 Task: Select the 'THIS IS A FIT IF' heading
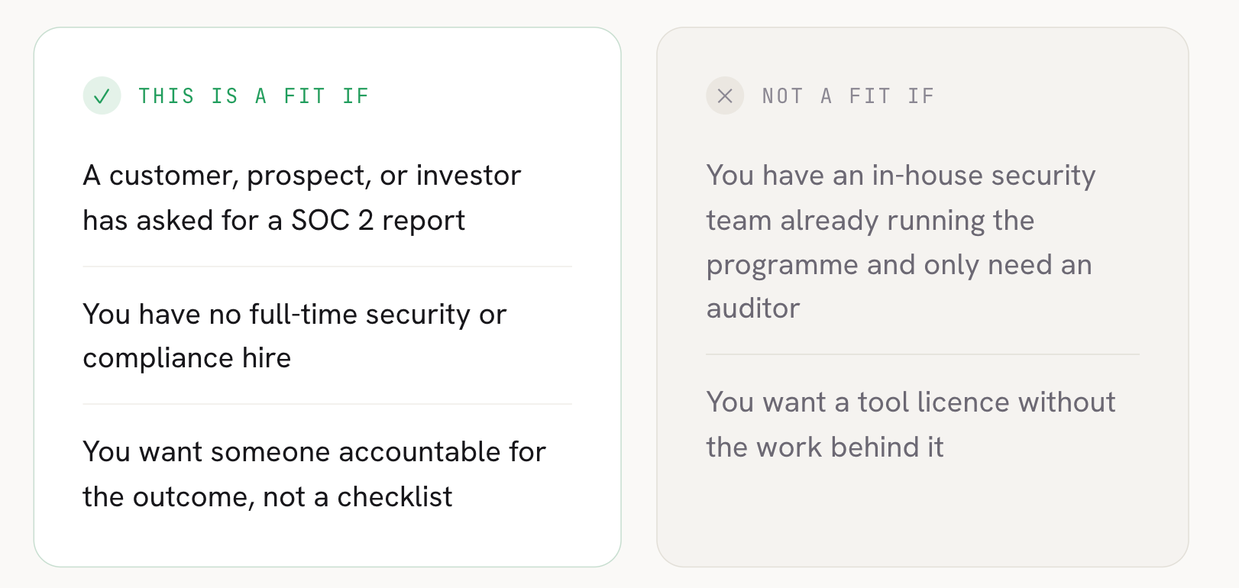tap(254, 96)
